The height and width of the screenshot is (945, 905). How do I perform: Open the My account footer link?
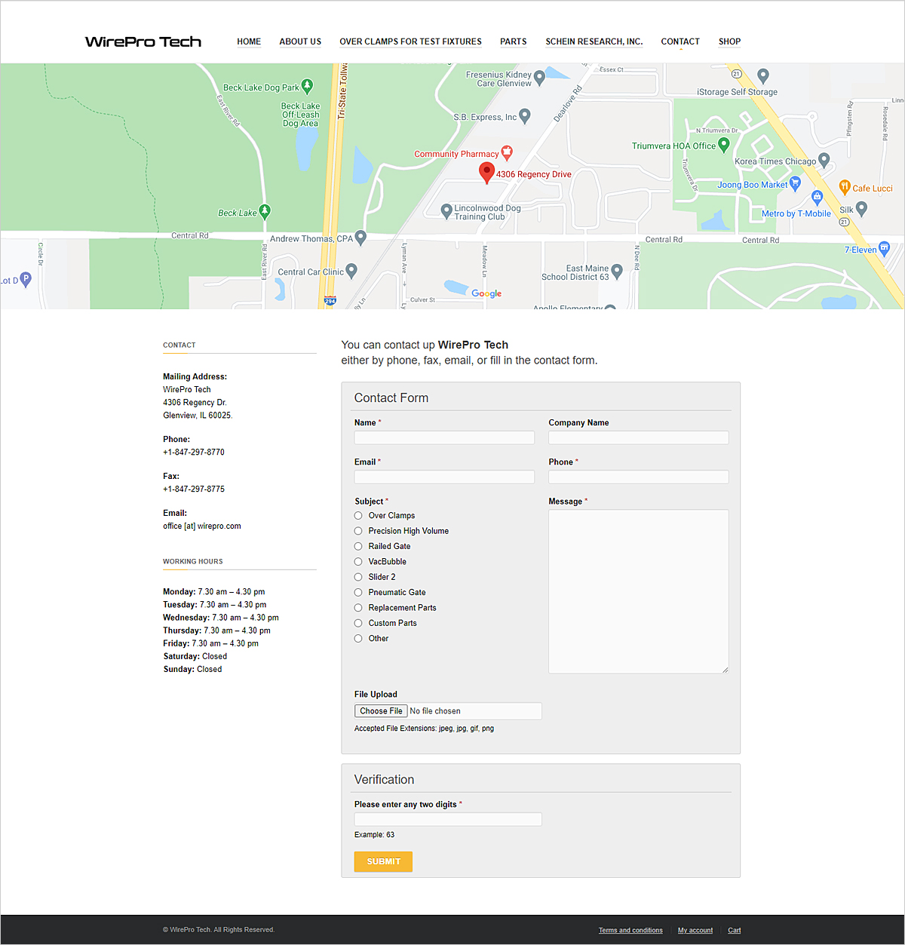click(x=695, y=930)
